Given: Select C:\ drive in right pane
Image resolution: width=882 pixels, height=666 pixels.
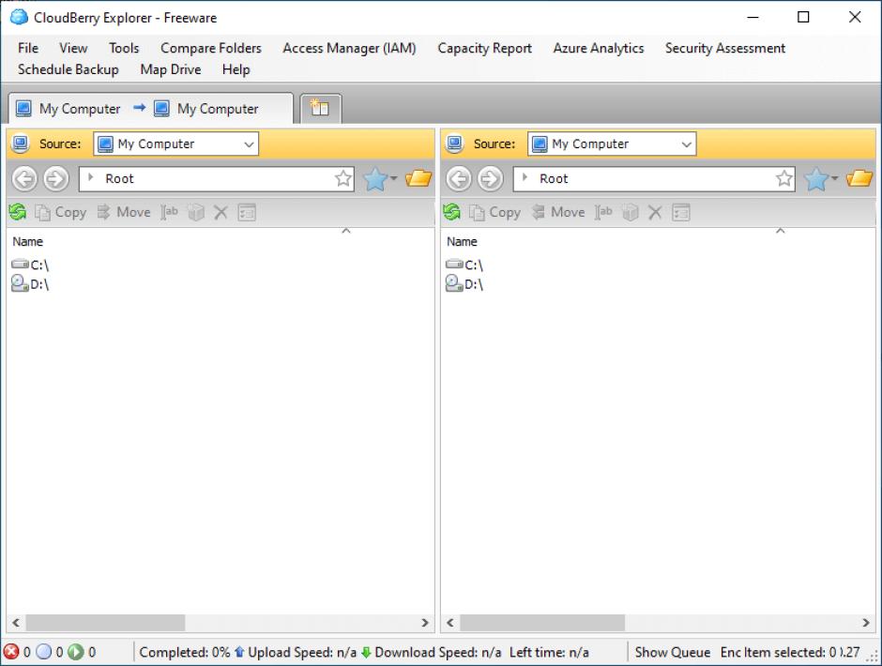Looking at the screenshot, I should pyautogui.click(x=464, y=265).
